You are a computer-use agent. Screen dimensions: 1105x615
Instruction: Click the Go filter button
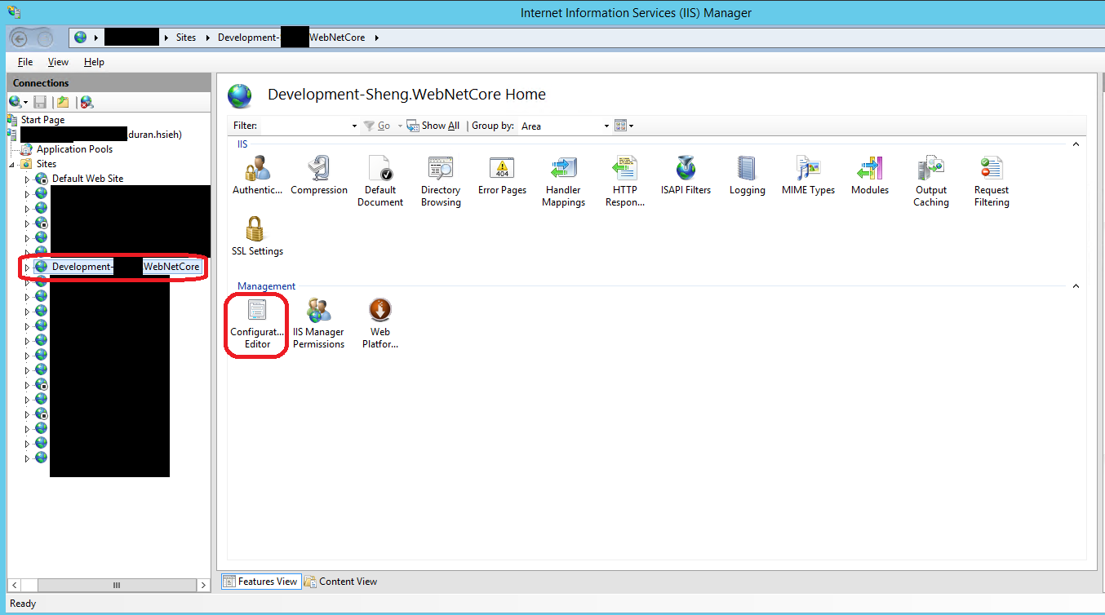[377, 126]
